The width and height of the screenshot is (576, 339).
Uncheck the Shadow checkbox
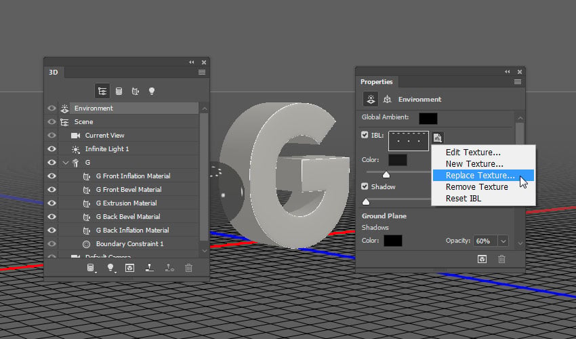click(365, 186)
